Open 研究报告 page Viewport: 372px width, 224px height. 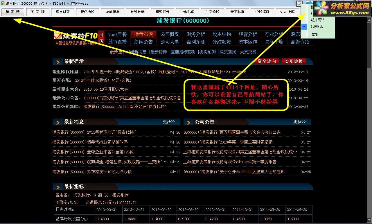click(x=163, y=12)
